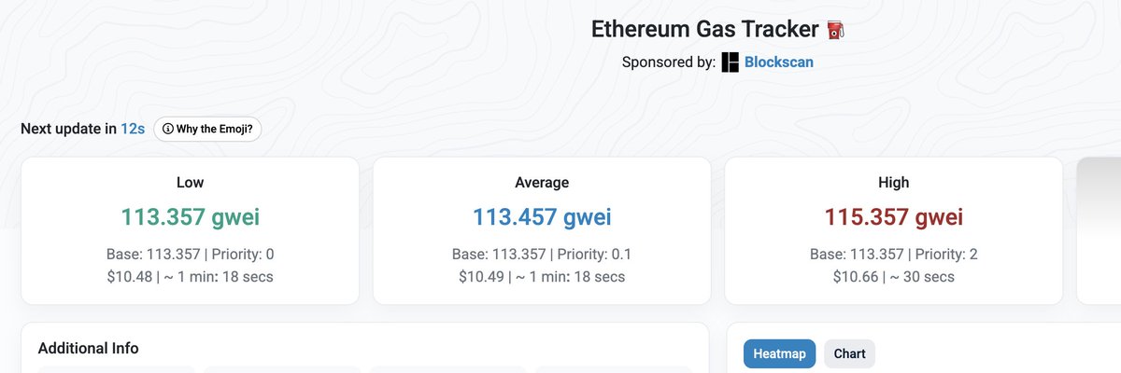Click the Why the Emoji? button

point(207,129)
